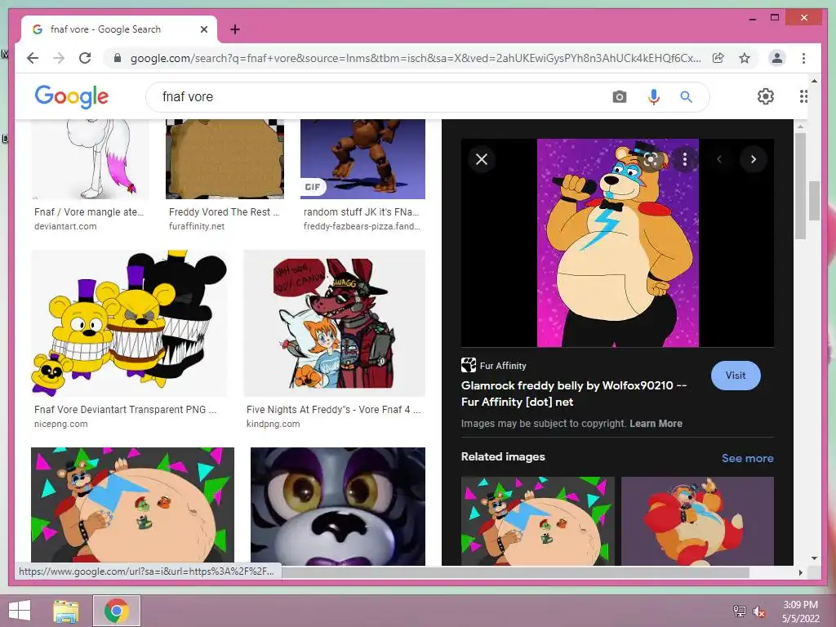
Task: Show the next image with right chevron
Action: [754, 159]
